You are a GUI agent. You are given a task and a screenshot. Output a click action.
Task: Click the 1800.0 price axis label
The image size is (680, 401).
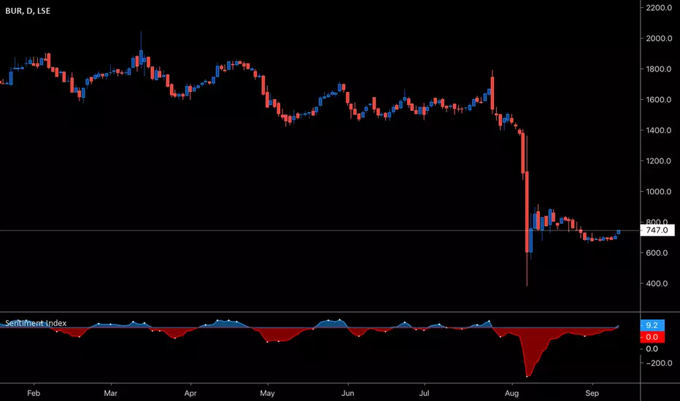pyautogui.click(x=659, y=69)
